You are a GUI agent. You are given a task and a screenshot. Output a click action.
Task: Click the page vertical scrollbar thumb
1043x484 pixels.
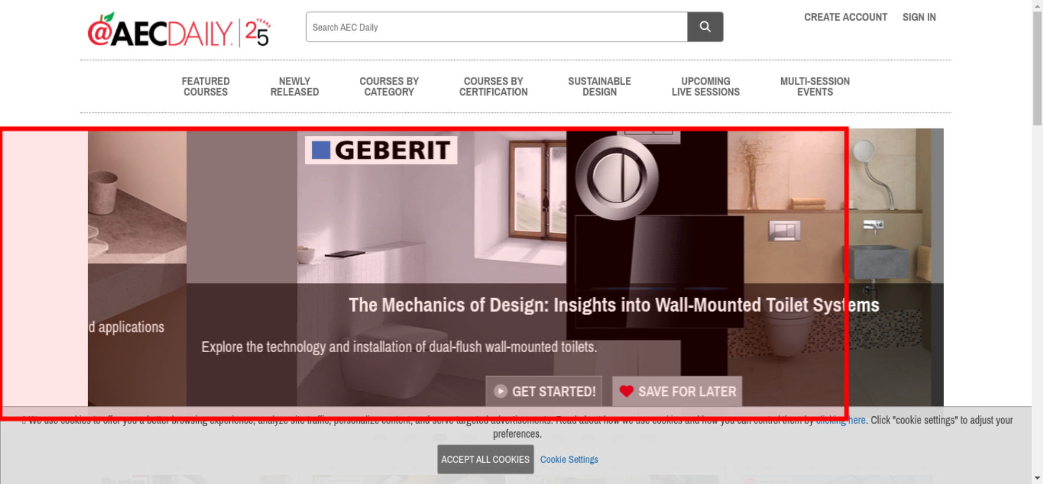point(1037,68)
